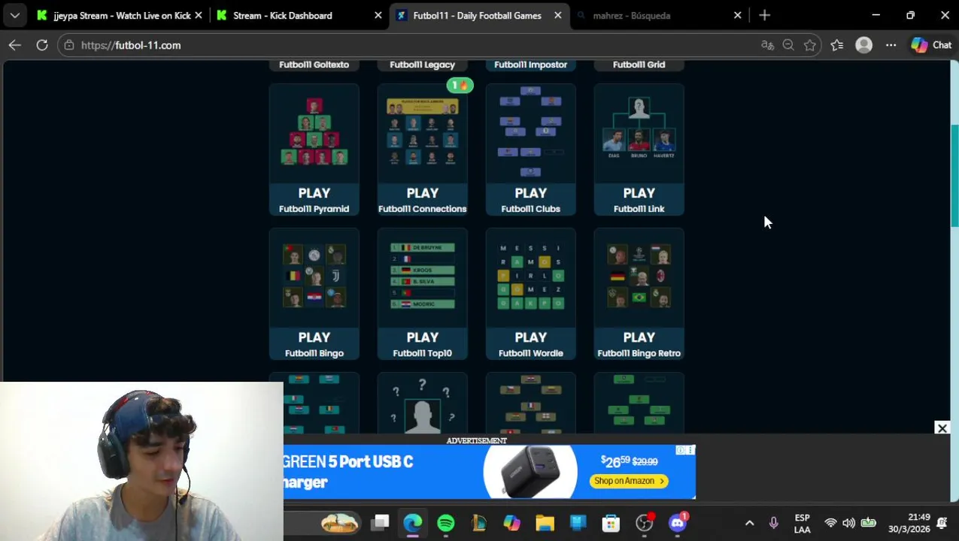Close the Kick Dashboard tab
This screenshot has height=541, width=959.
[x=378, y=15]
